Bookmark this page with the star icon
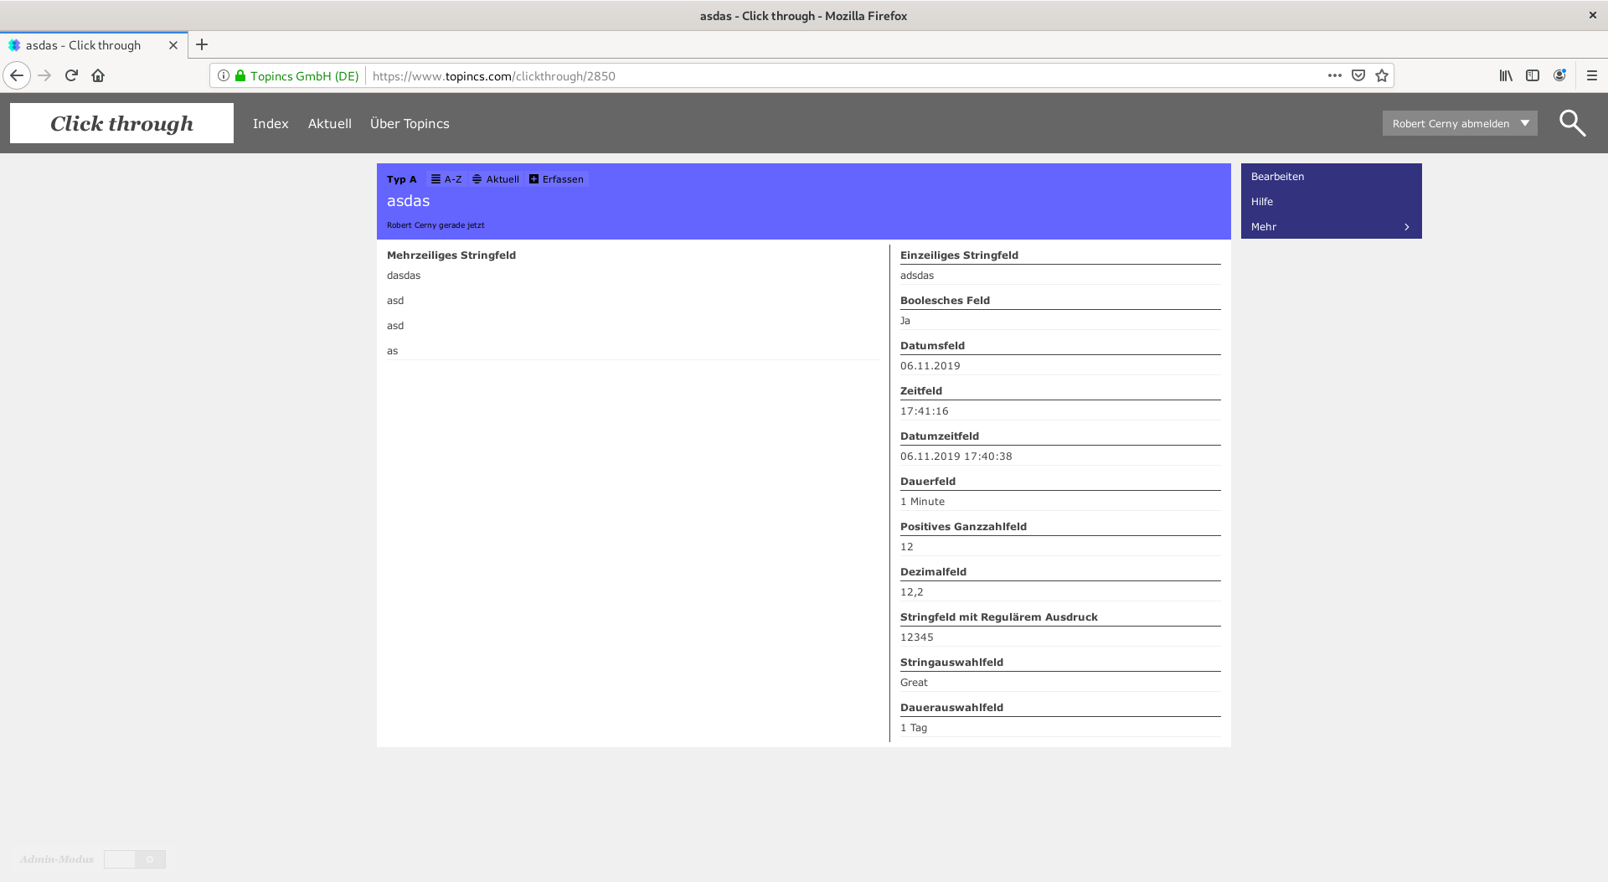 coord(1382,75)
